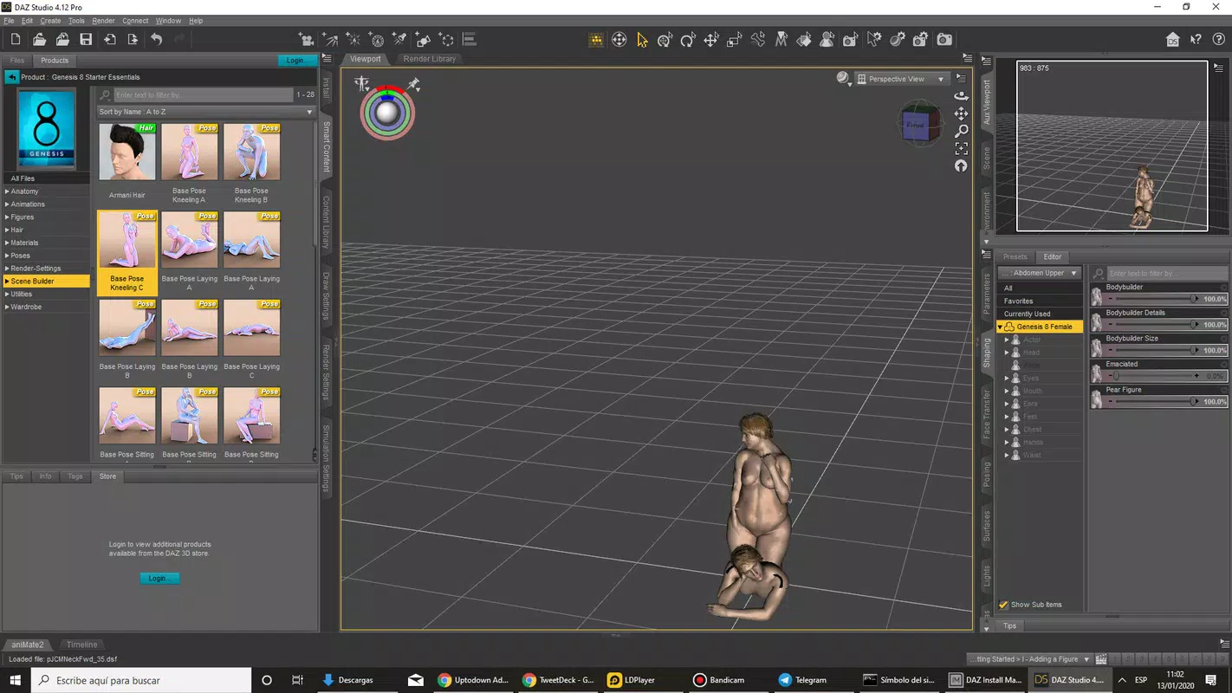Click the viewport pan arrows control
This screenshot has width=1232, height=693.
point(961,113)
